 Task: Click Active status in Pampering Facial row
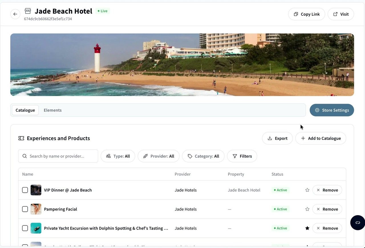click(x=281, y=209)
